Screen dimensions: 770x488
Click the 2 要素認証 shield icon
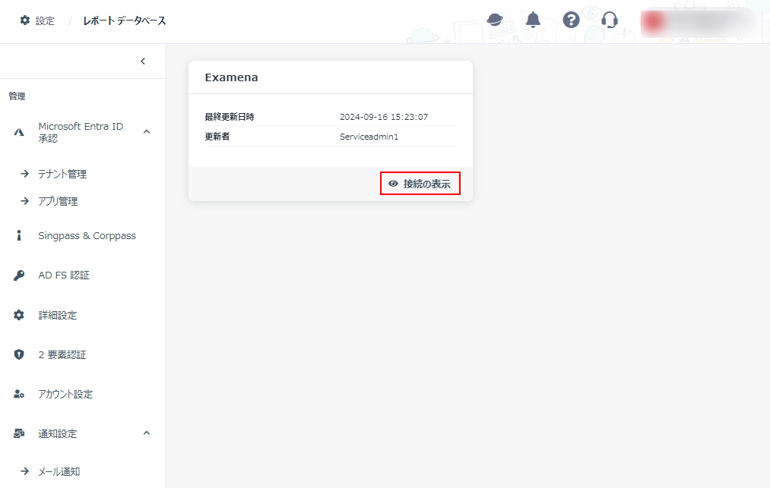click(x=20, y=354)
